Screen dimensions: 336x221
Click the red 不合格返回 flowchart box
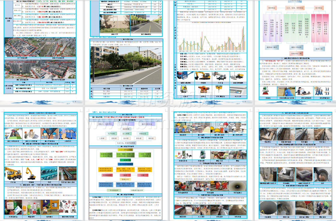(108, 175)
